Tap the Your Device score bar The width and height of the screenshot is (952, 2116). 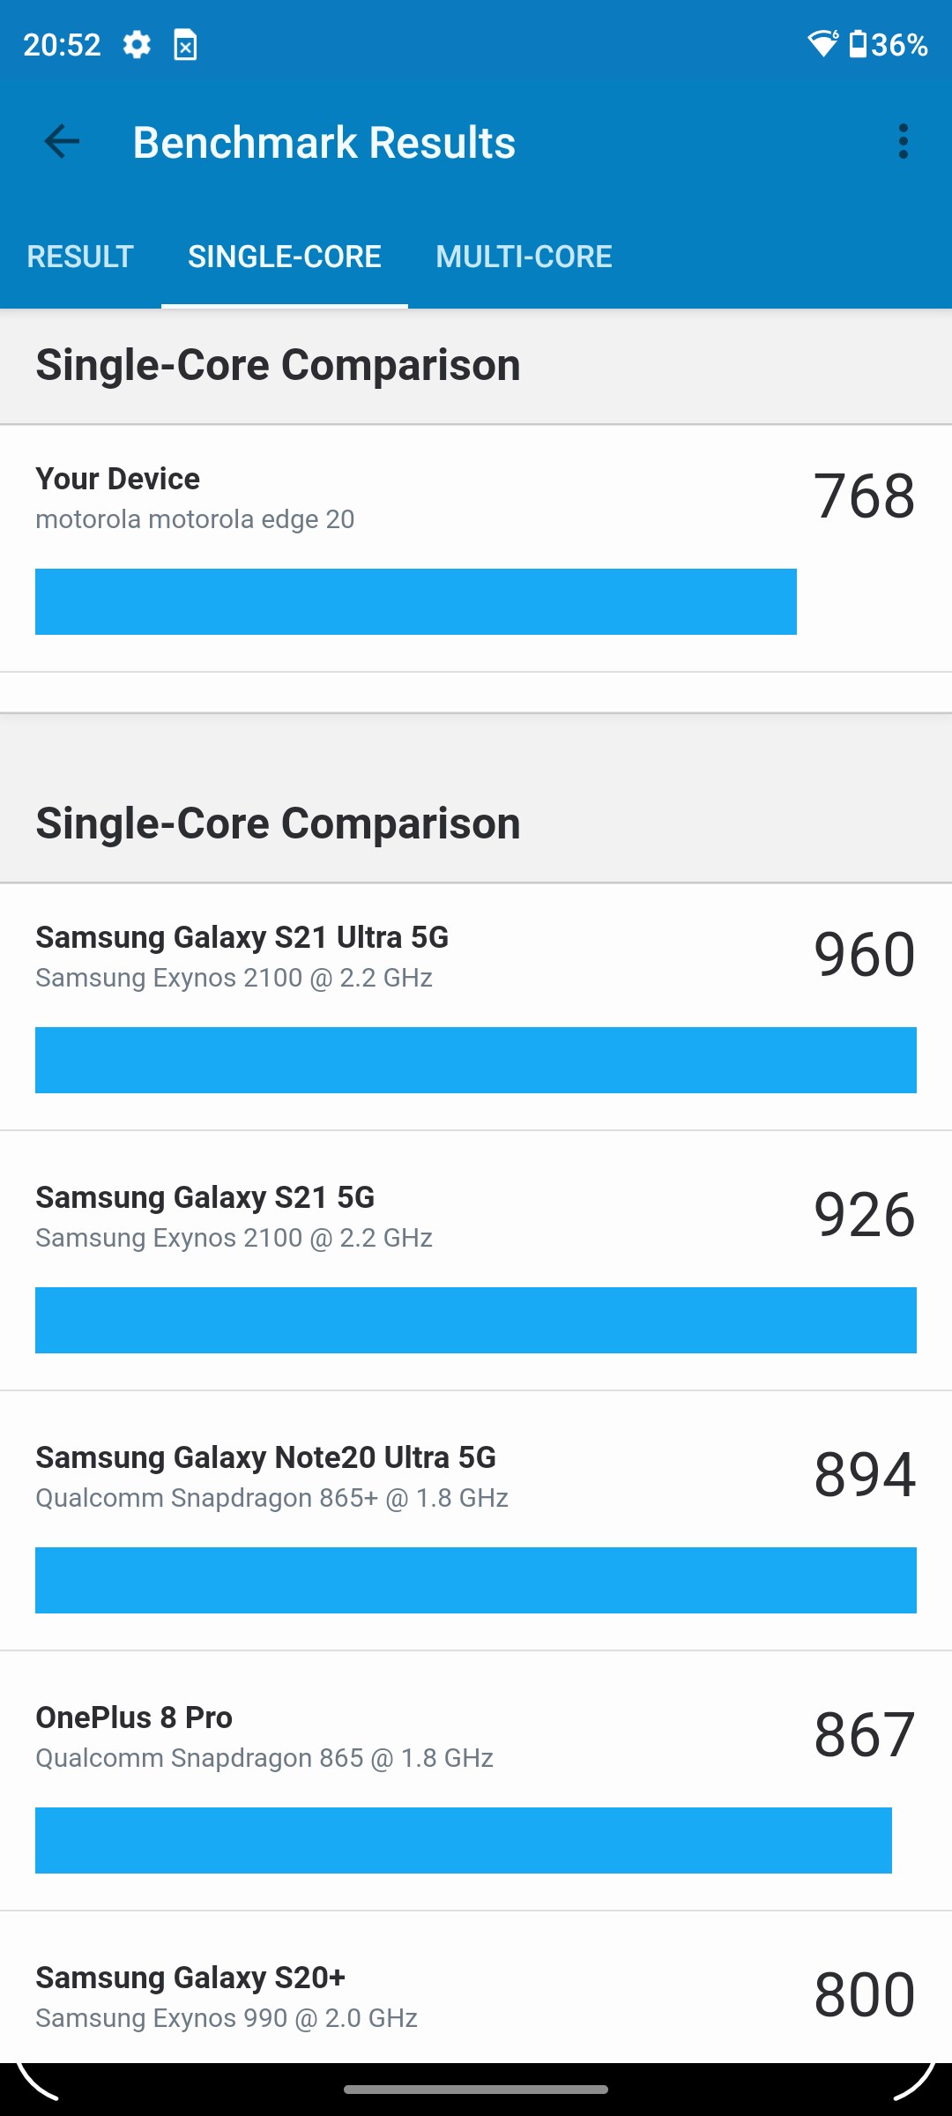pos(415,601)
